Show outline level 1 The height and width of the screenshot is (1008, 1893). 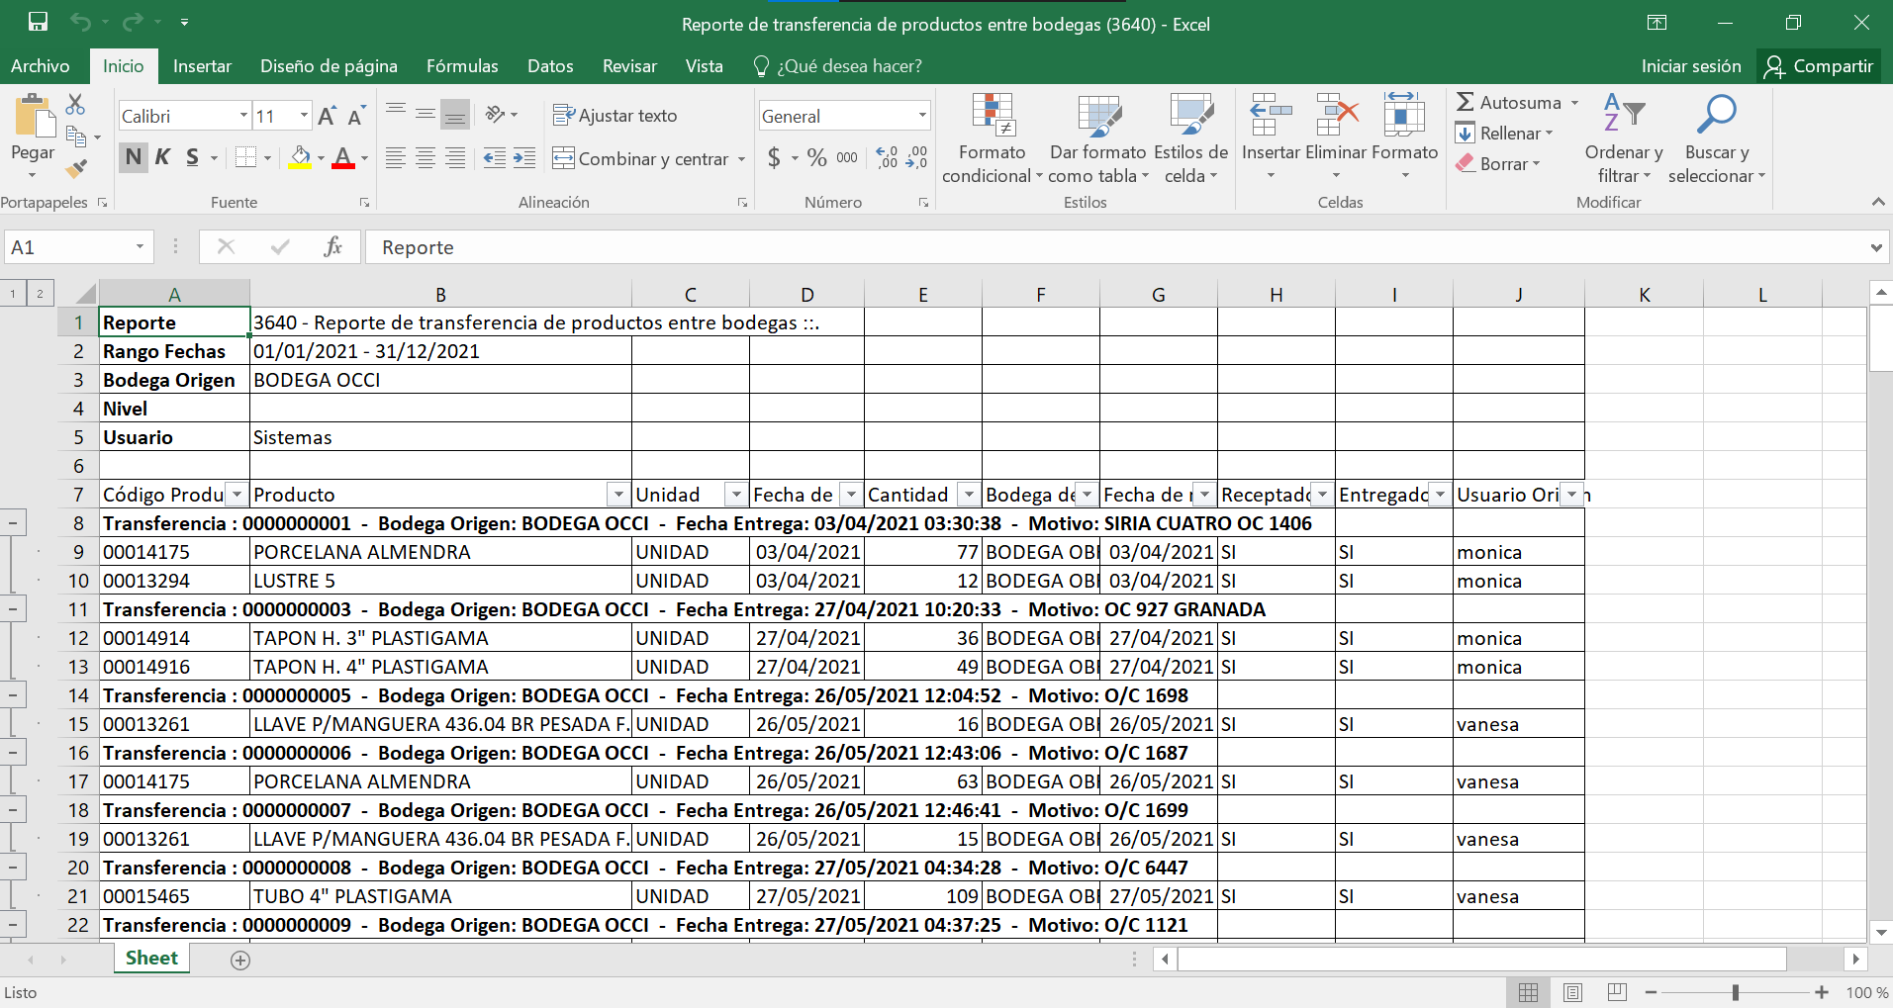12,293
